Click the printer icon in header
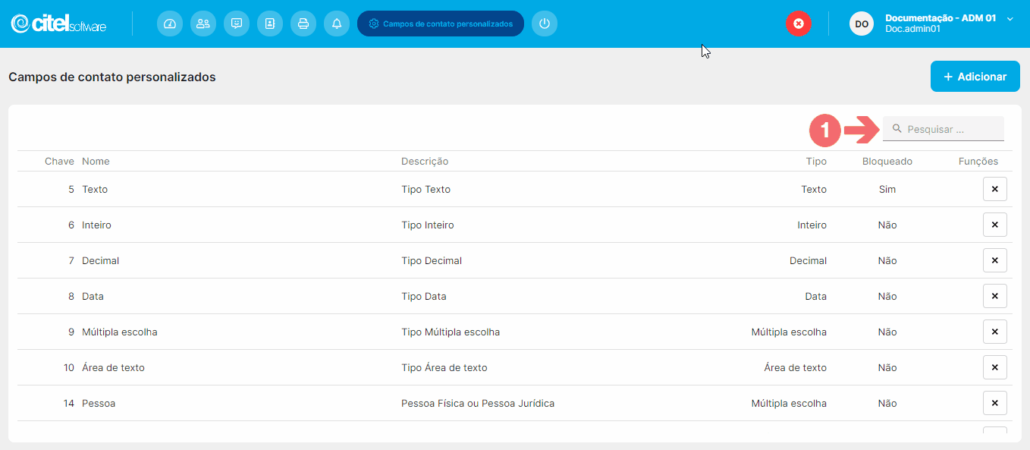 [303, 24]
